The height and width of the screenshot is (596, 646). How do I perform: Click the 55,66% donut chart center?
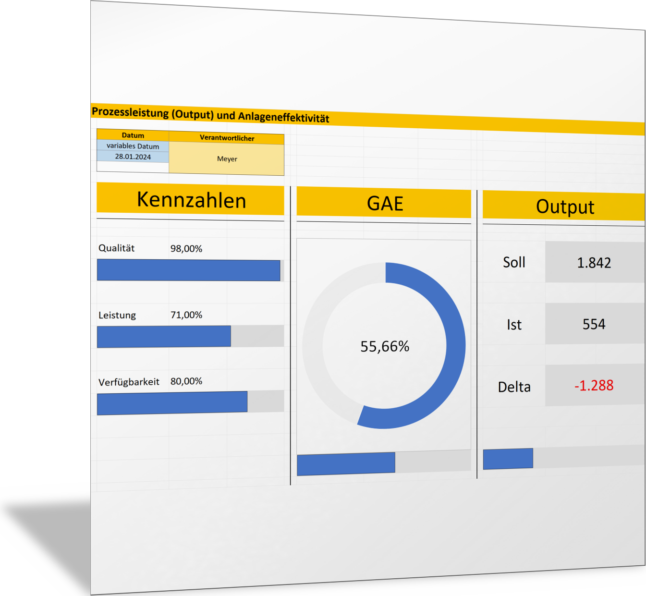385,346
